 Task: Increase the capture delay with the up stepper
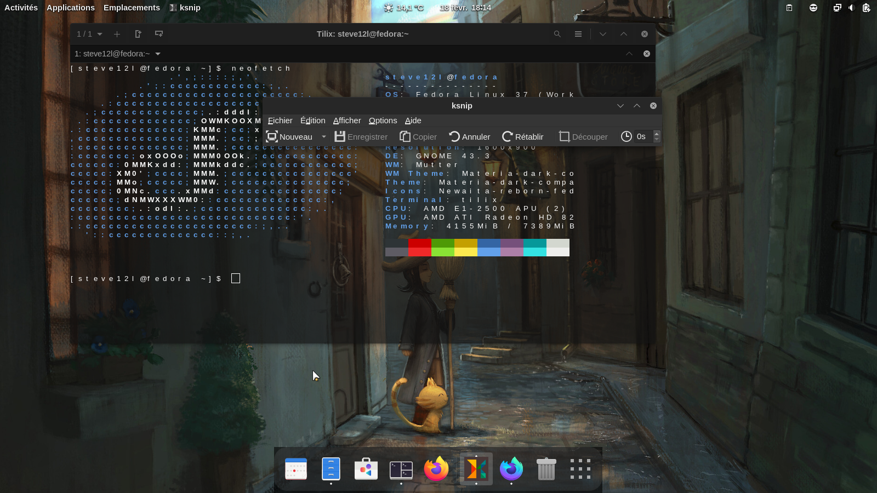pyautogui.click(x=657, y=133)
